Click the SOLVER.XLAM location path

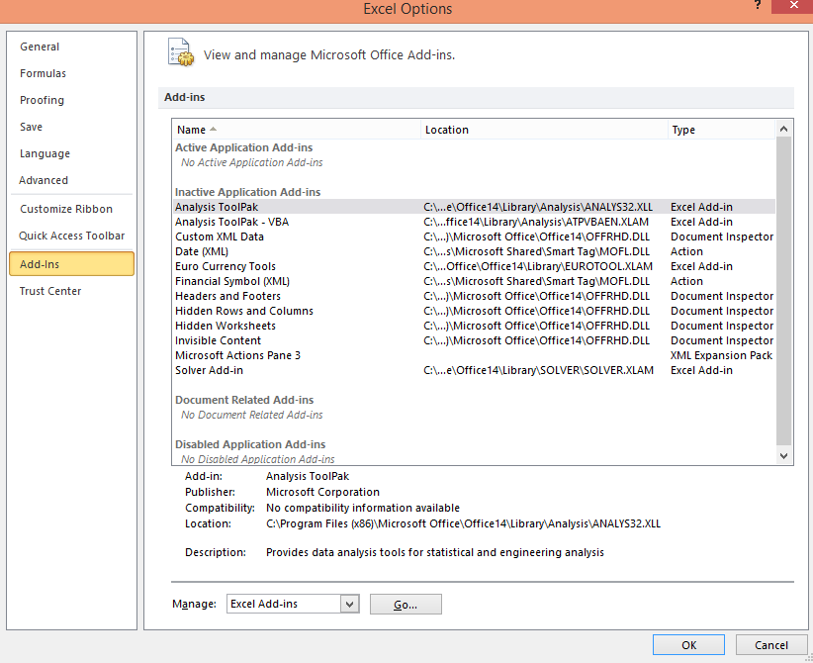(538, 370)
